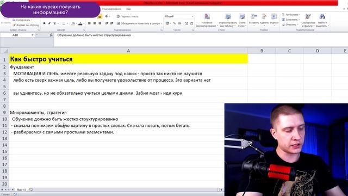
Task: Click insert new sheet icon beside Лист1
Action: pos(30,189)
